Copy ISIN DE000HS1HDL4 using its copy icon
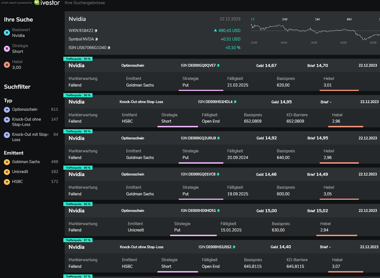Screen dimensions: 380x278 click(x=235, y=102)
